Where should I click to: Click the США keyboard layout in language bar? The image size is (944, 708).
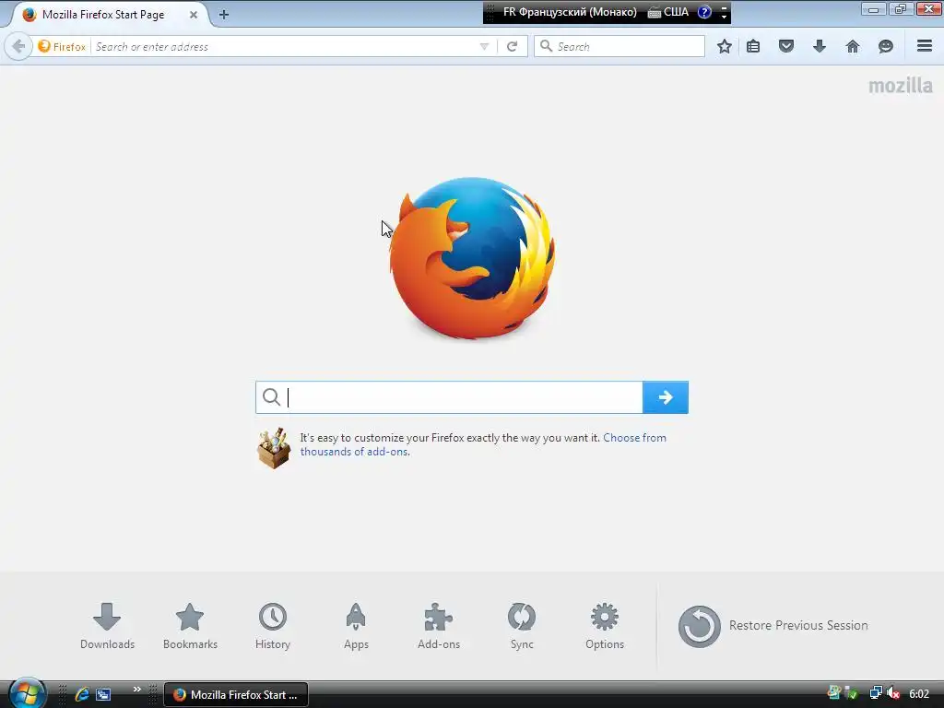click(668, 12)
